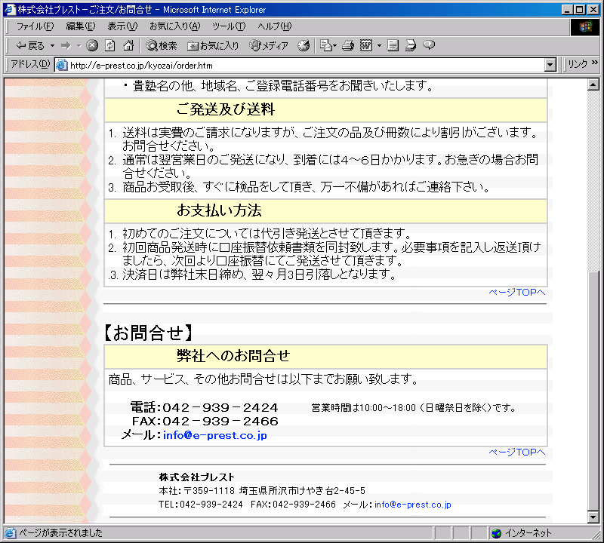Open the ツール (Tools) menu
The image size is (604, 543).
coord(229,26)
